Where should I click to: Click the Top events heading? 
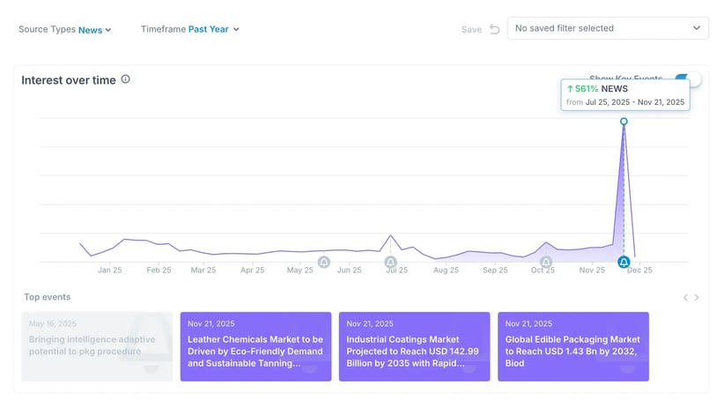coord(47,297)
